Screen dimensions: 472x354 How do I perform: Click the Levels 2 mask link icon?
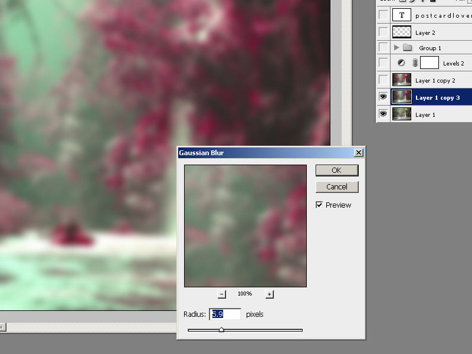415,63
